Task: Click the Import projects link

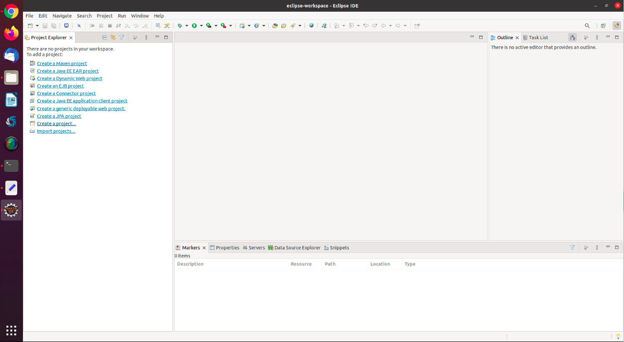Action: pos(56,131)
